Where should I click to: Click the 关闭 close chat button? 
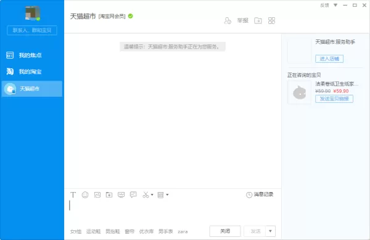click(225, 231)
